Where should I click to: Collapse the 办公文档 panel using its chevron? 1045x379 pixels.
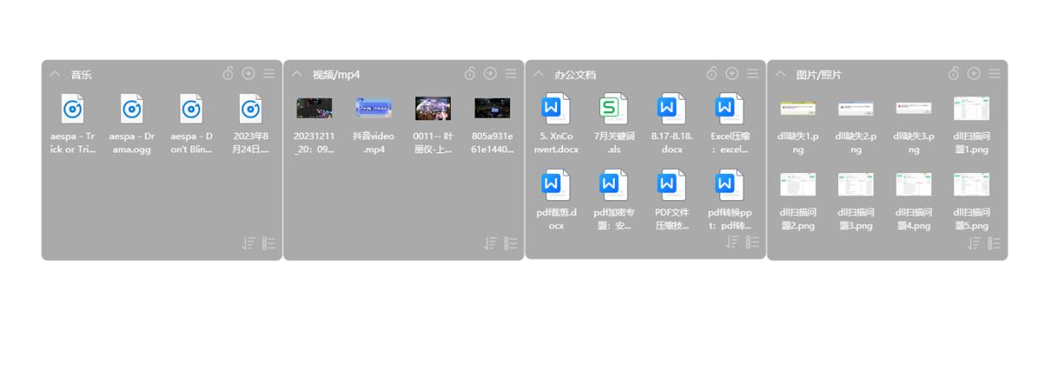[x=538, y=74]
